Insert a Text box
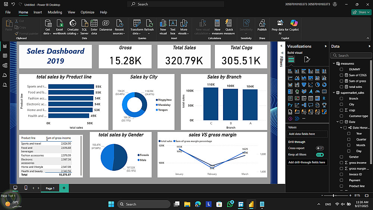This screenshot has height=210, width=373. [173, 27]
